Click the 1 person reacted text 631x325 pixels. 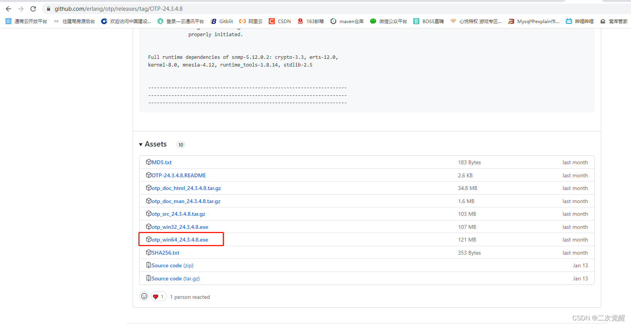coord(190,297)
